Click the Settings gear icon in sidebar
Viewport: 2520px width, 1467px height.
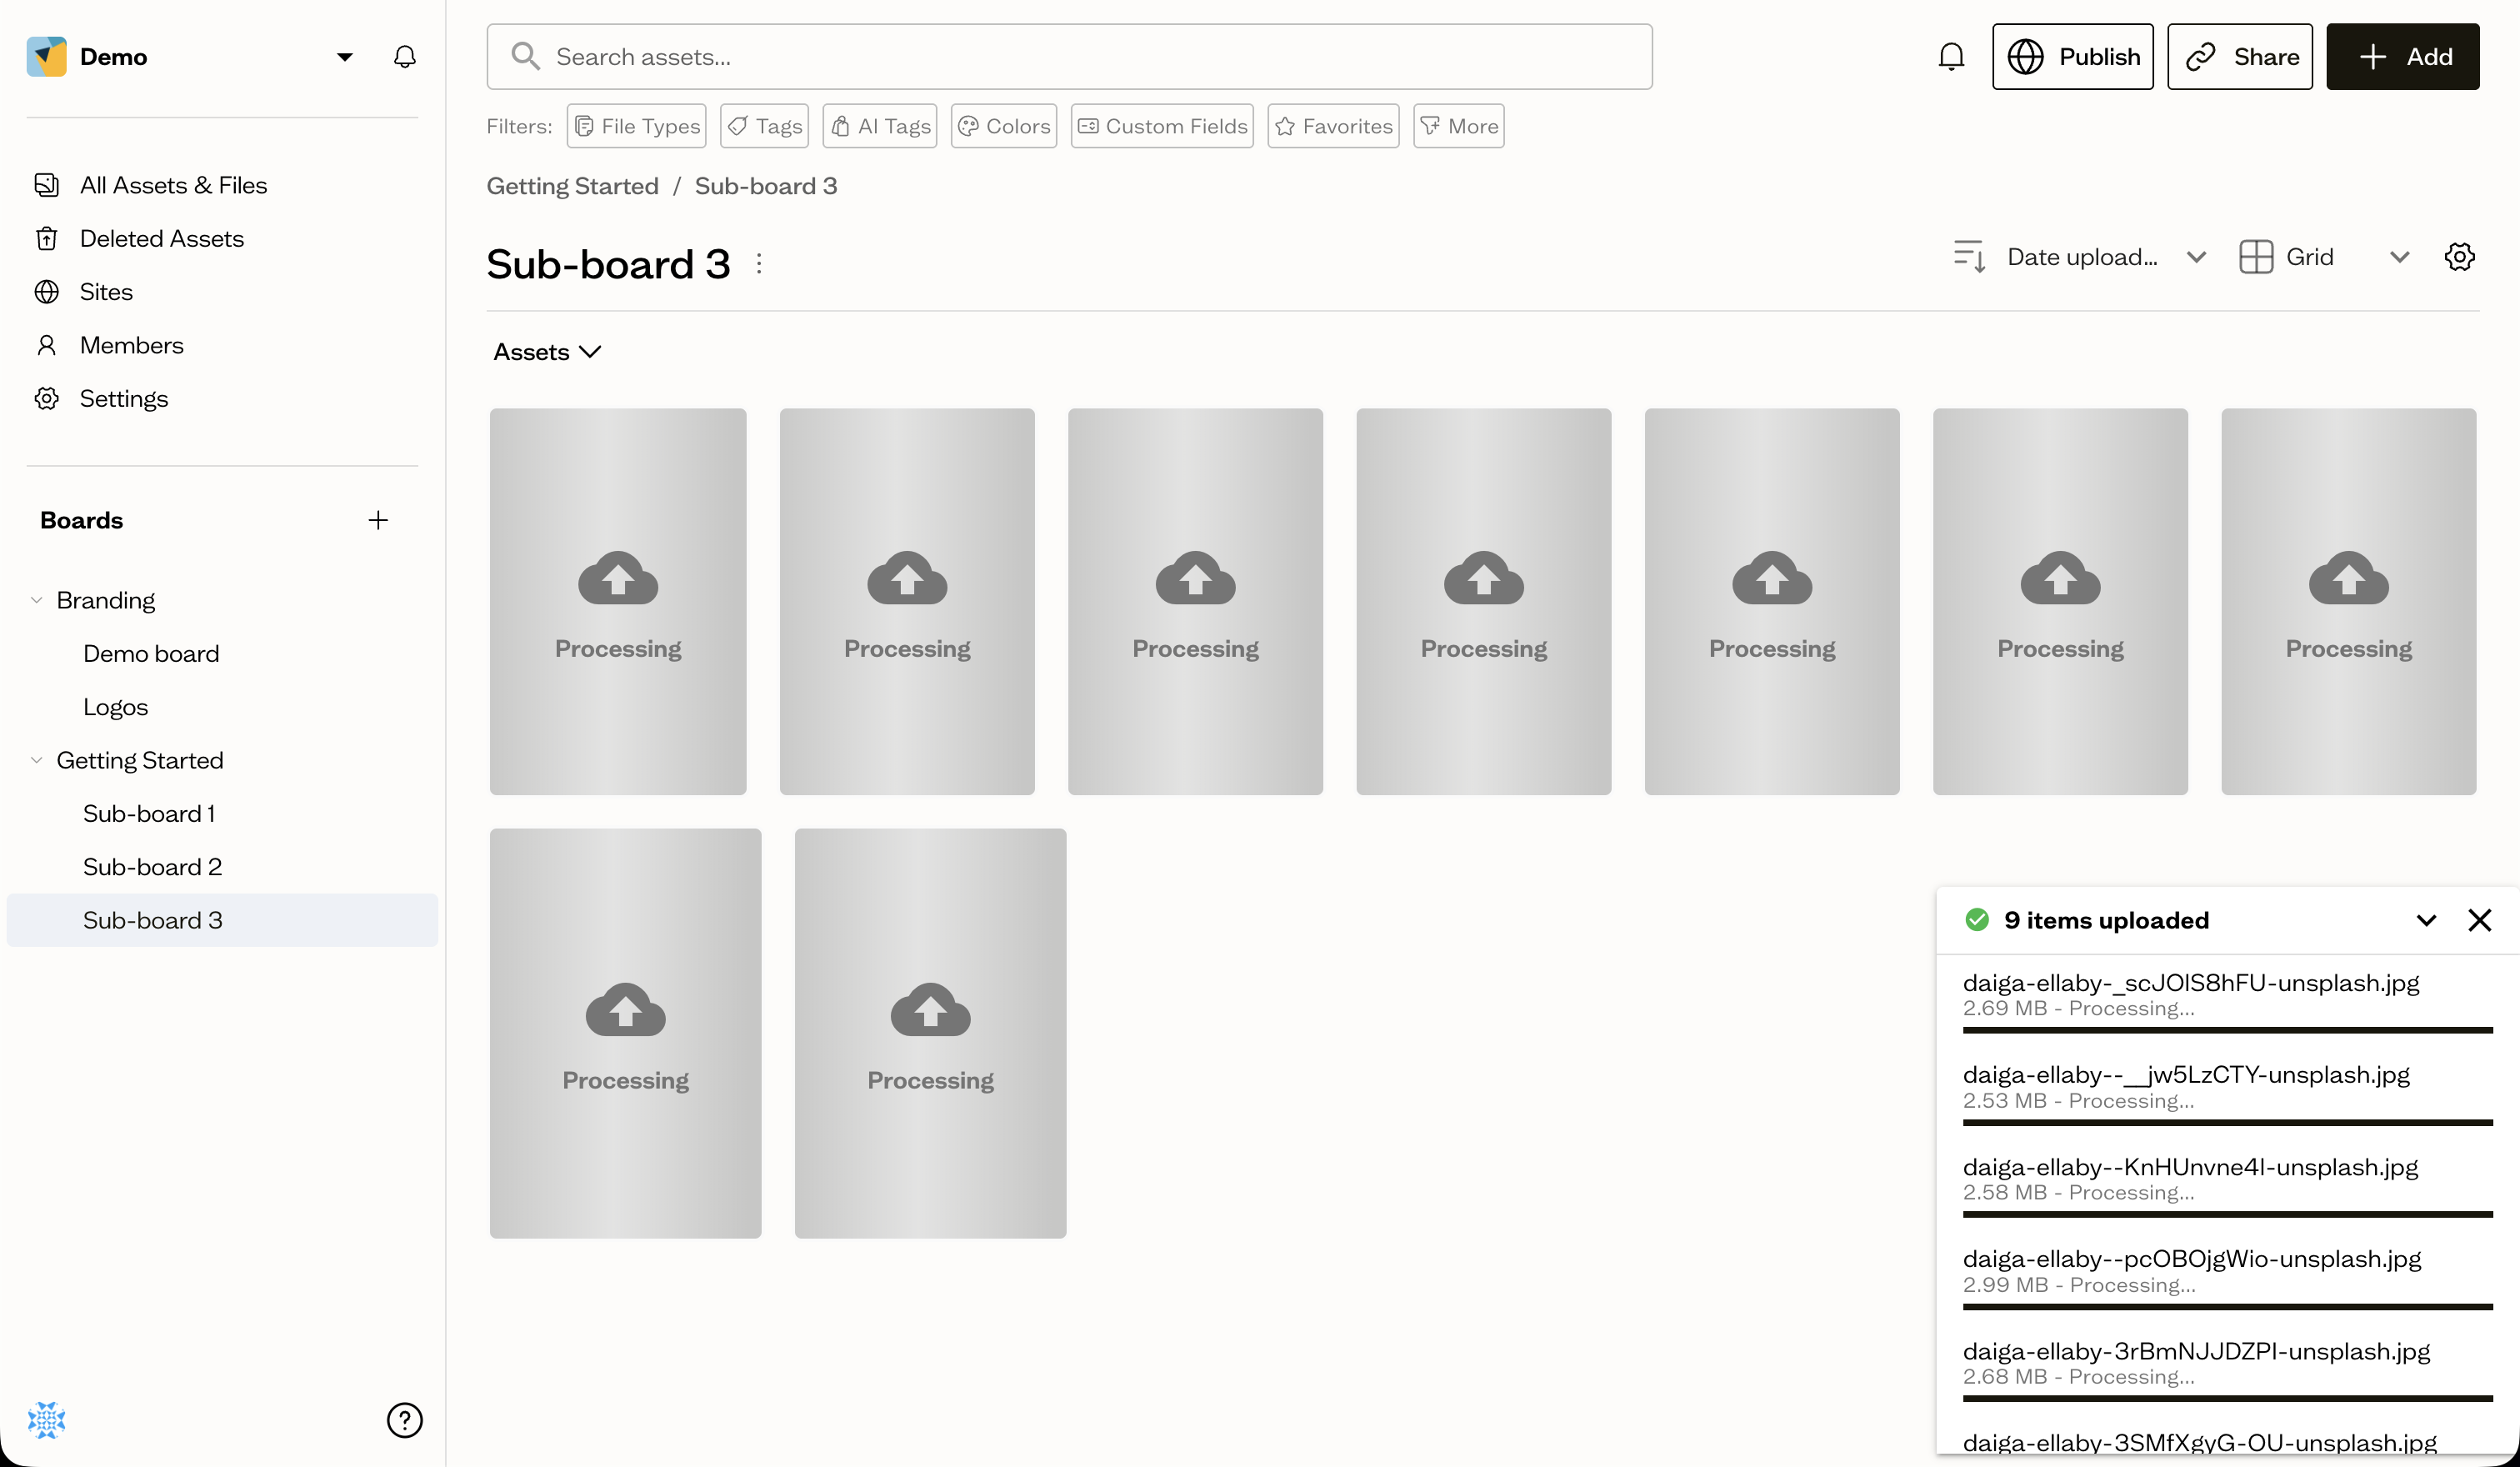coord(46,398)
